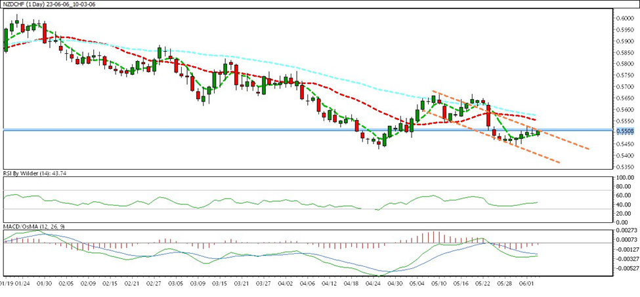Click the 02/15 date label
Image resolution: width=640 pixels, height=297 pixels.
coord(110,282)
